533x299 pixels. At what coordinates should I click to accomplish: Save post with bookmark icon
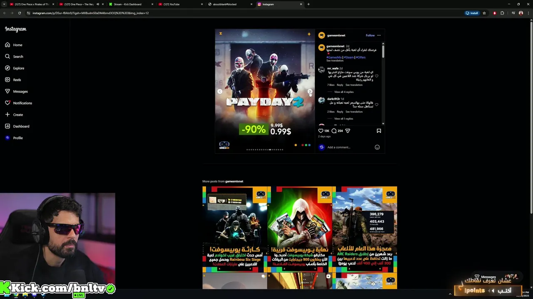(379, 131)
